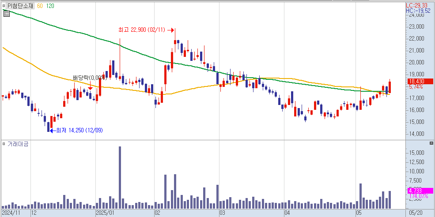The width and height of the screenshot is (435, 217).
Task: Click the HC:-19.52 readout
Action: point(418,11)
